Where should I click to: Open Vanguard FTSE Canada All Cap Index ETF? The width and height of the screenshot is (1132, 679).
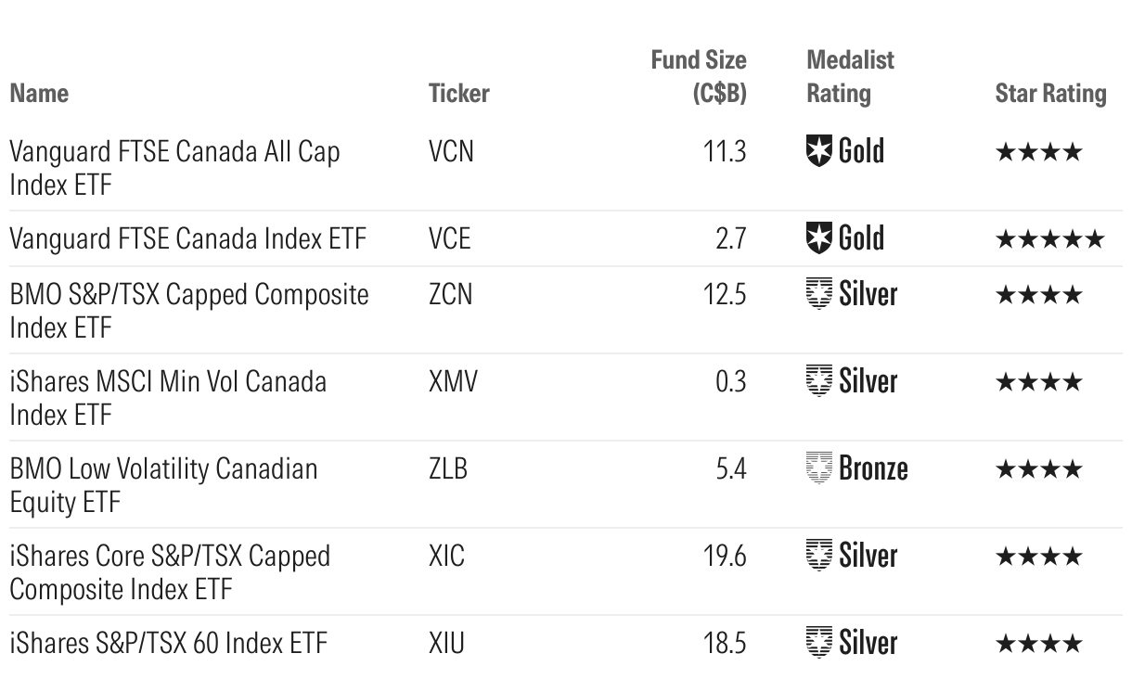coord(174,167)
